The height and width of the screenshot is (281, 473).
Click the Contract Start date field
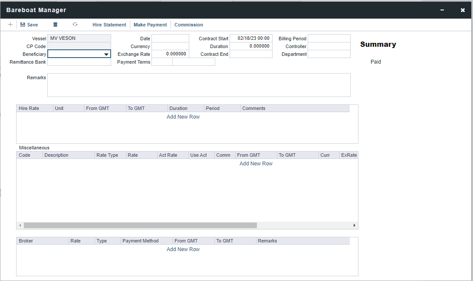(251, 39)
